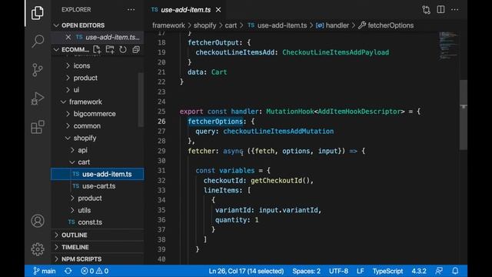Screen dimensions: 492x277
Task: Expand the NPM Scripts section
Action: tap(98, 259)
